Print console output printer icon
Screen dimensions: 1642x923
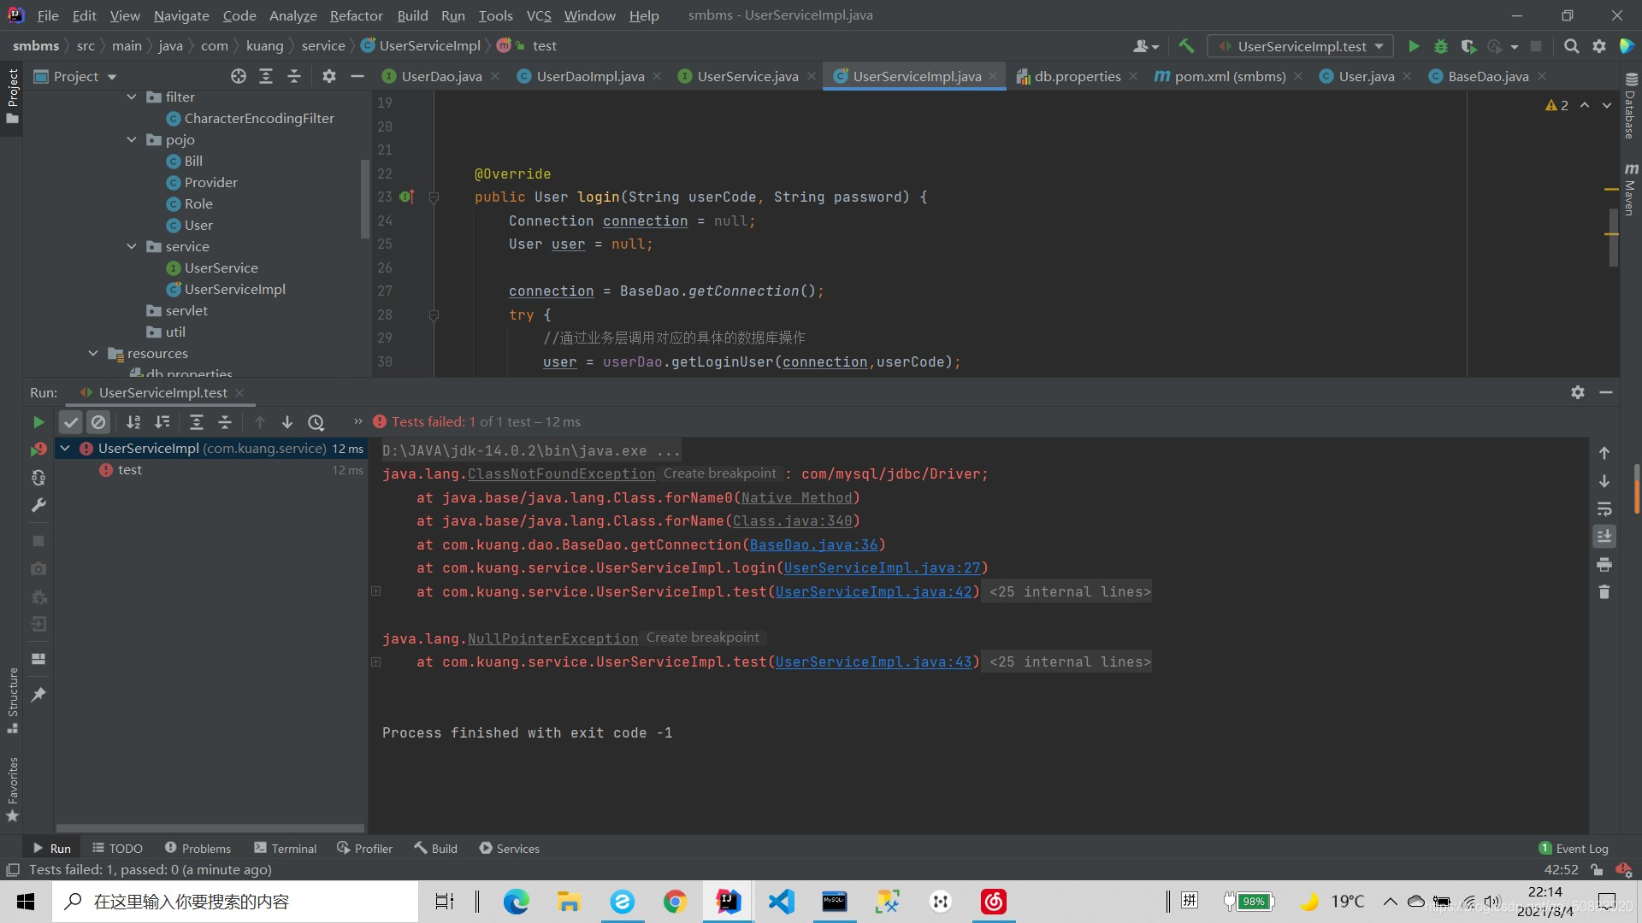(1604, 565)
